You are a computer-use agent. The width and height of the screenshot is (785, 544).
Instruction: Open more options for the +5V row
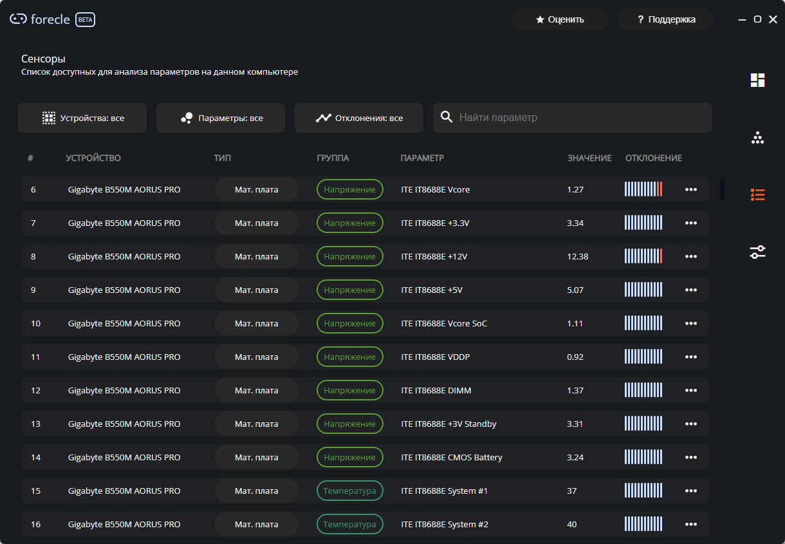click(691, 290)
